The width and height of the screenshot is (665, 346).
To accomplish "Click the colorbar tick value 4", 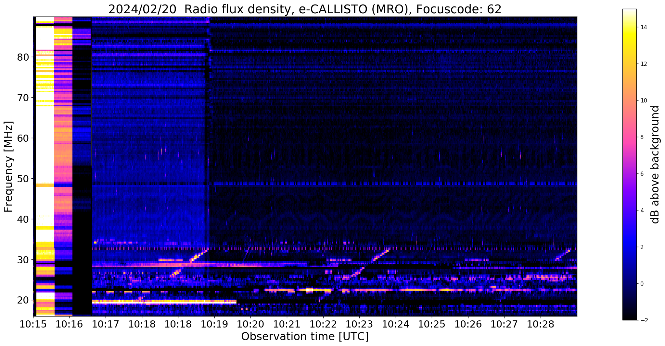I will tap(642, 210).
